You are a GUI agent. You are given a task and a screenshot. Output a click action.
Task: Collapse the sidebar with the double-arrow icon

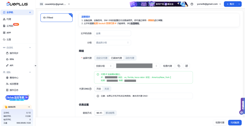tap(36, 65)
